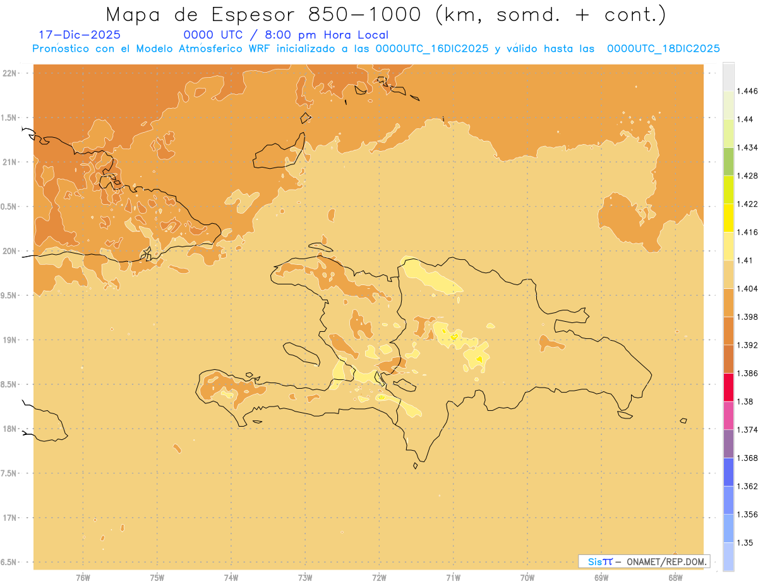This screenshot has width=758, height=586.
Task: Click the "74W" longitude label
Action: (x=231, y=578)
